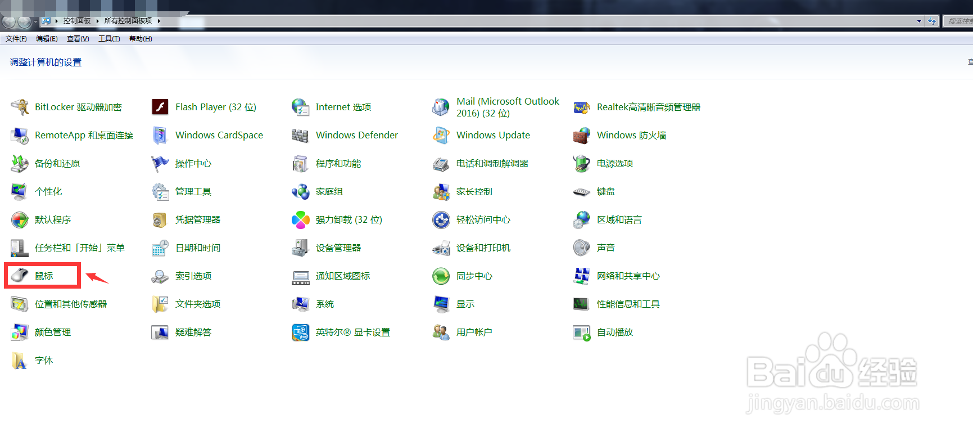Open the 设备和打印机 link
The image size is (973, 436).
pos(483,248)
